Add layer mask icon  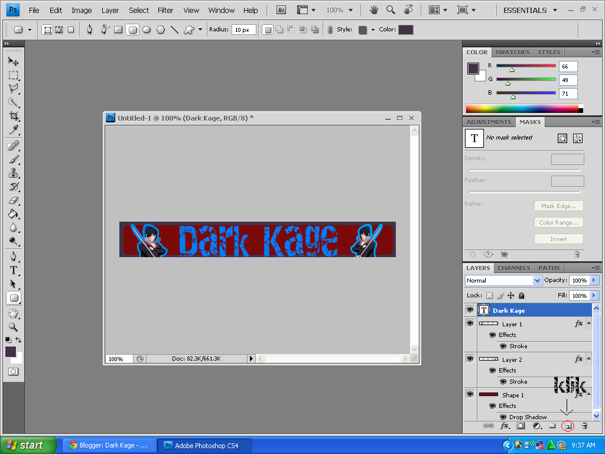click(x=521, y=426)
